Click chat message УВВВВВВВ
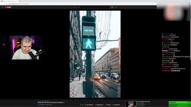The height and width of the screenshot is (107, 191). 174,45
